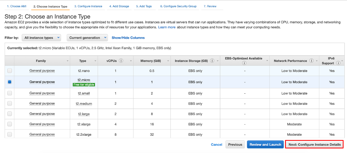Tick the checkbox for t2.large

pos(10,114)
